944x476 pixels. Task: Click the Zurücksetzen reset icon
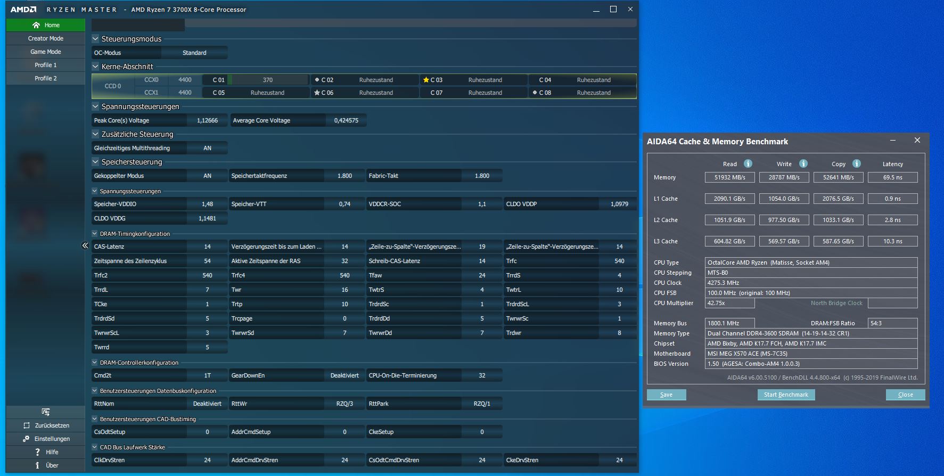[x=27, y=425]
